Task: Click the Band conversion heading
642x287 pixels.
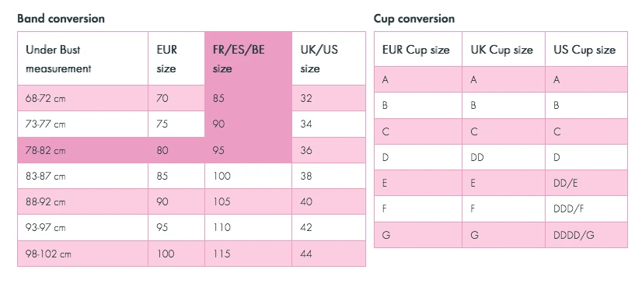Action: click(61, 19)
